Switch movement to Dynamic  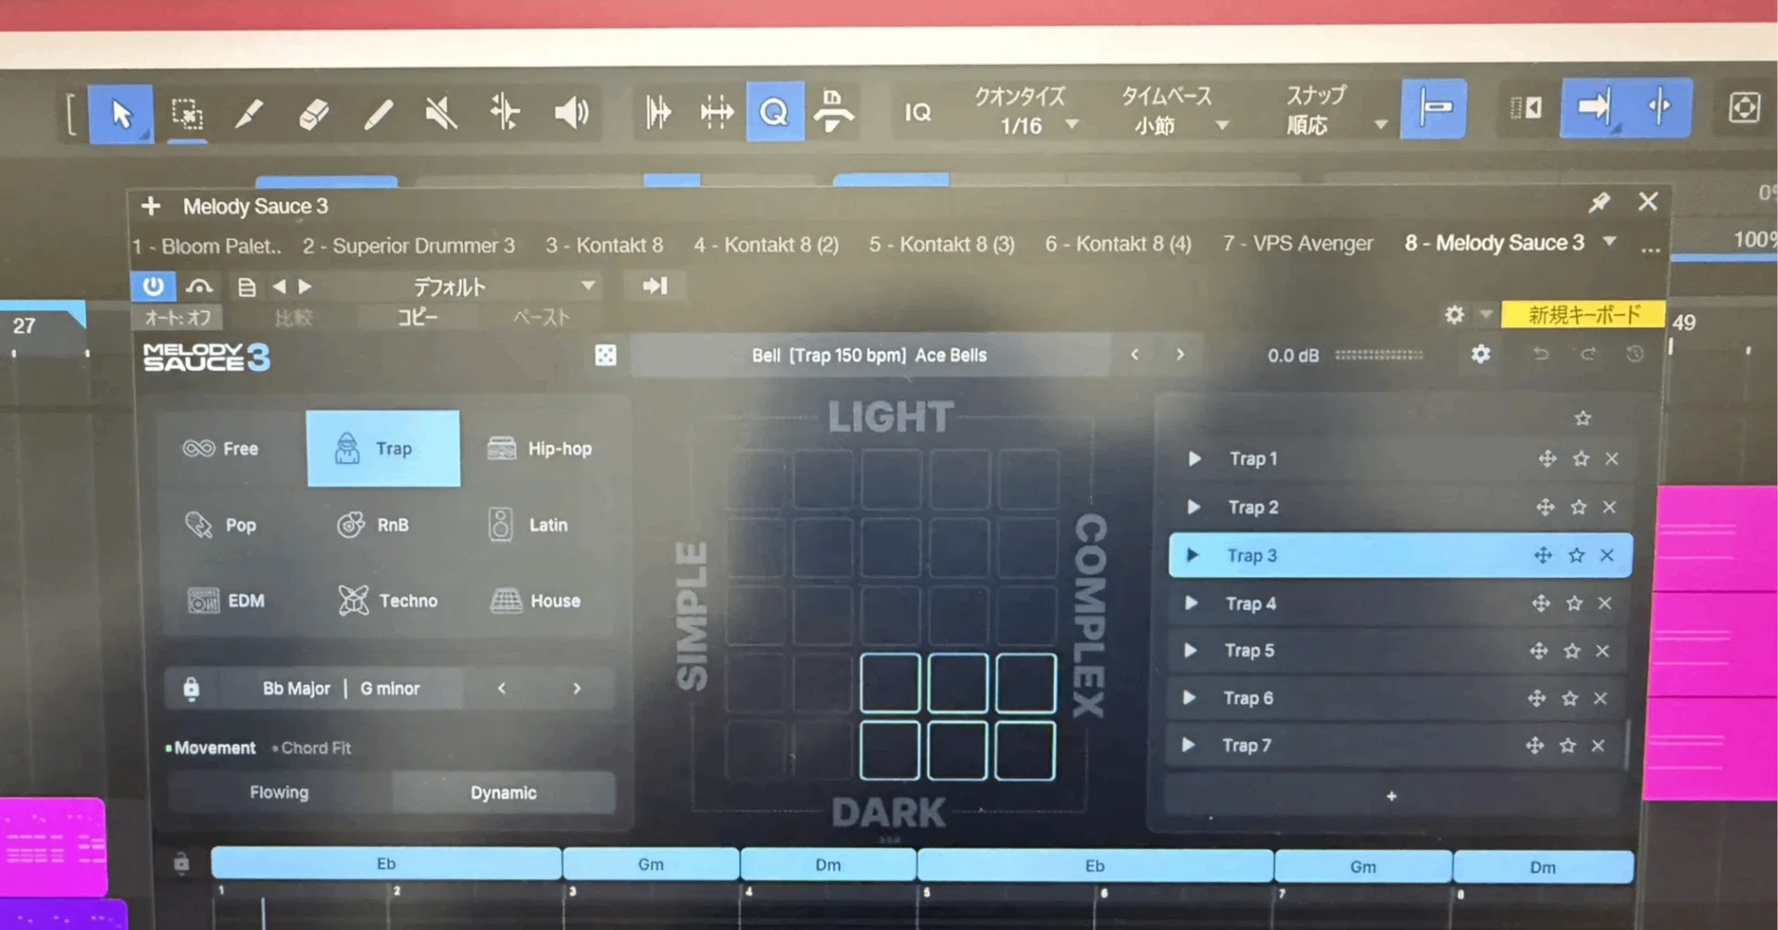[x=503, y=793]
